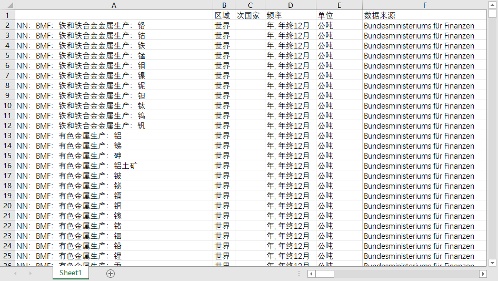Select cell with 有色金属生产: 锑
The height and width of the screenshot is (281, 498).
click(114, 146)
